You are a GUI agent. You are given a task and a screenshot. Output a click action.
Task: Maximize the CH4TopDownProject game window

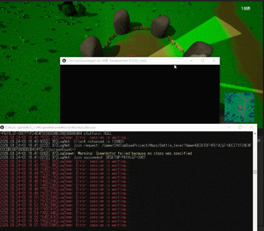click(x=202, y=60)
